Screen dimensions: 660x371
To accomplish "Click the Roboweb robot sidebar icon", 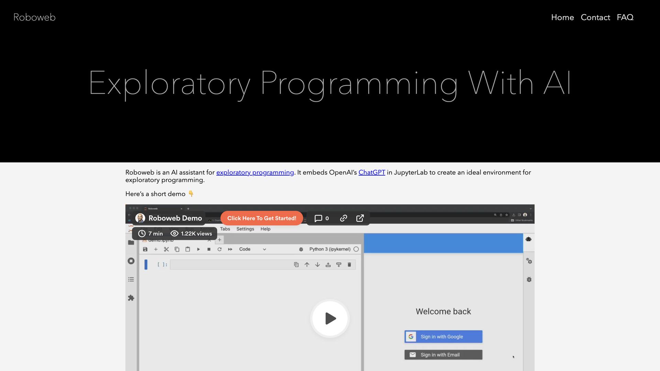I will pyautogui.click(x=528, y=239).
